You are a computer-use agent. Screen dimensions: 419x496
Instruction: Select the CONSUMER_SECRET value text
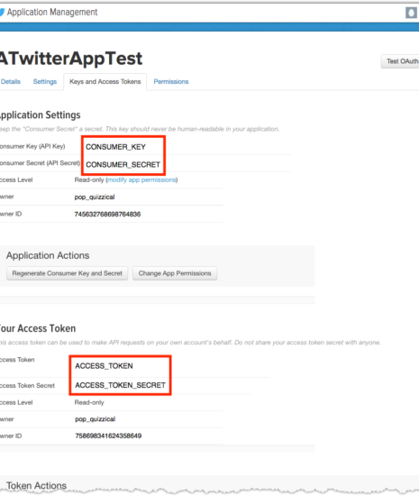[x=123, y=164]
